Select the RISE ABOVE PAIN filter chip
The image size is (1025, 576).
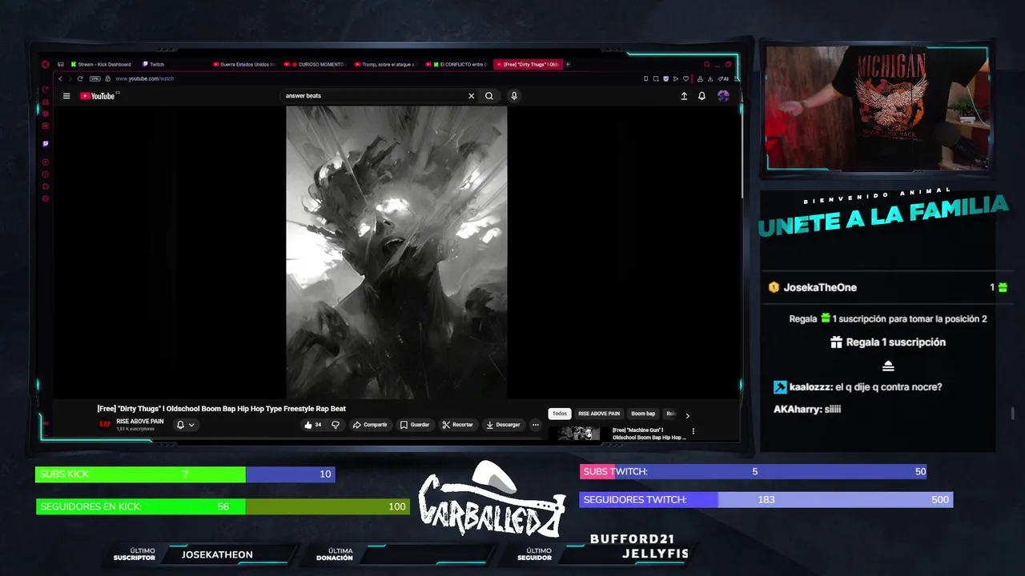(599, 414)
